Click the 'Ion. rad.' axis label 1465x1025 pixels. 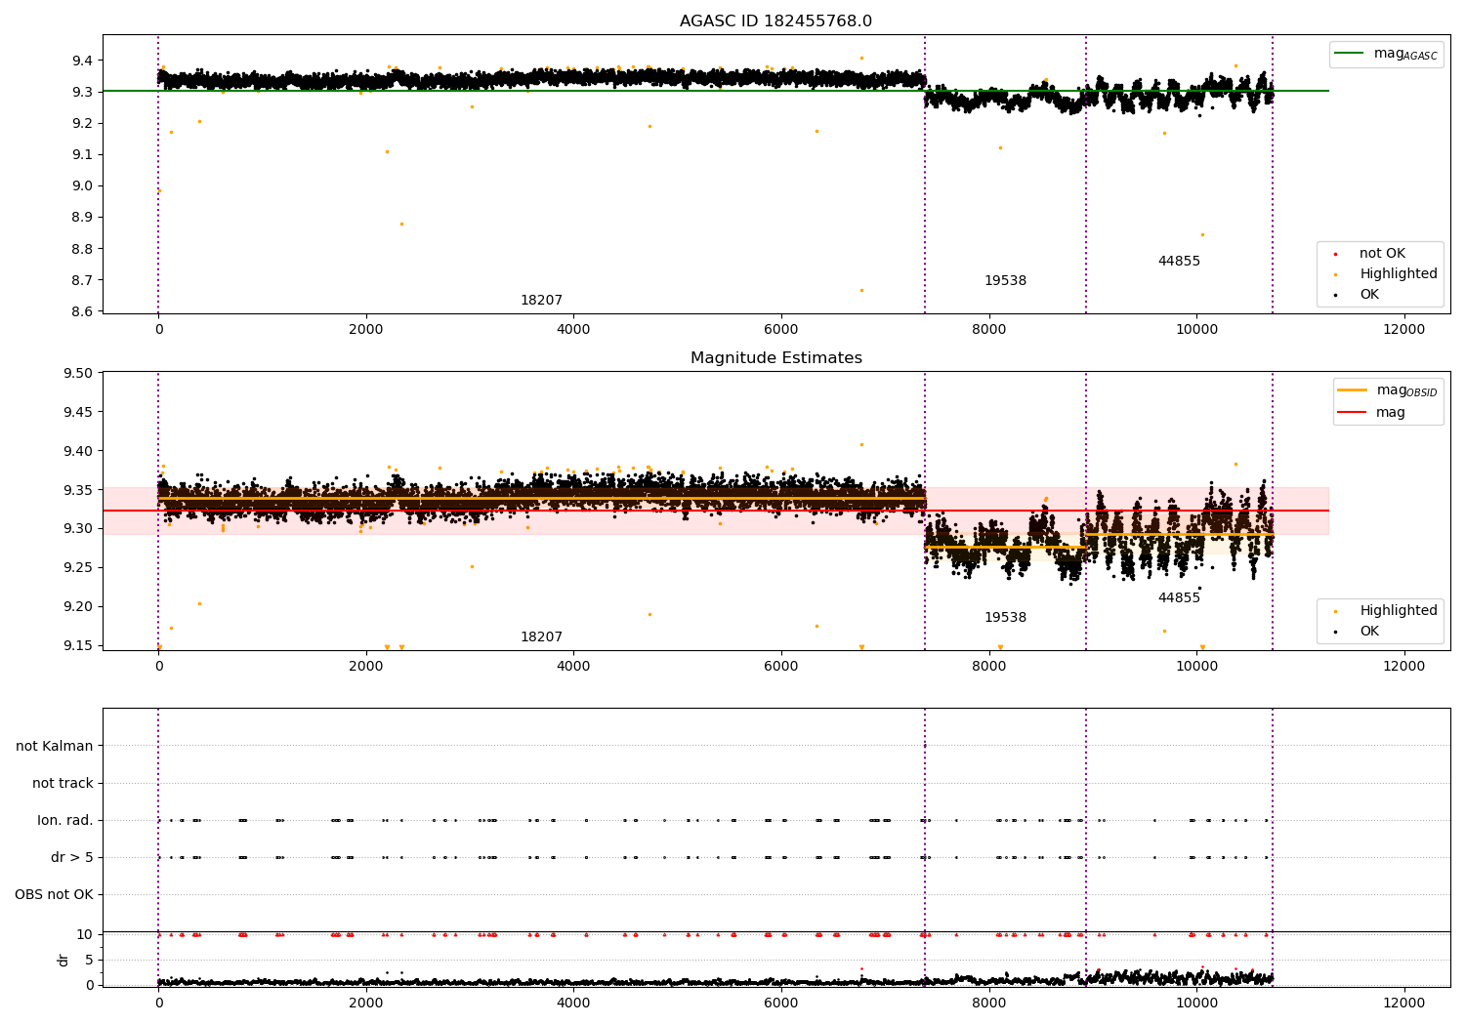(x=65, y=821)
